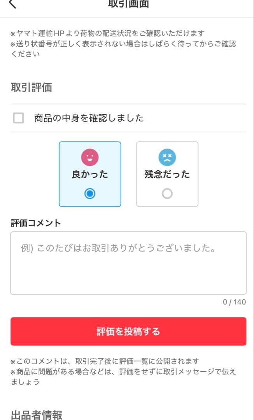Tap the back arrow icon

(12, 4)
